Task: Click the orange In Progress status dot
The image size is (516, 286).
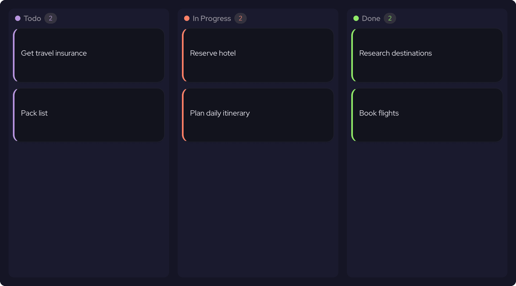Action: (x=187, y=18)
